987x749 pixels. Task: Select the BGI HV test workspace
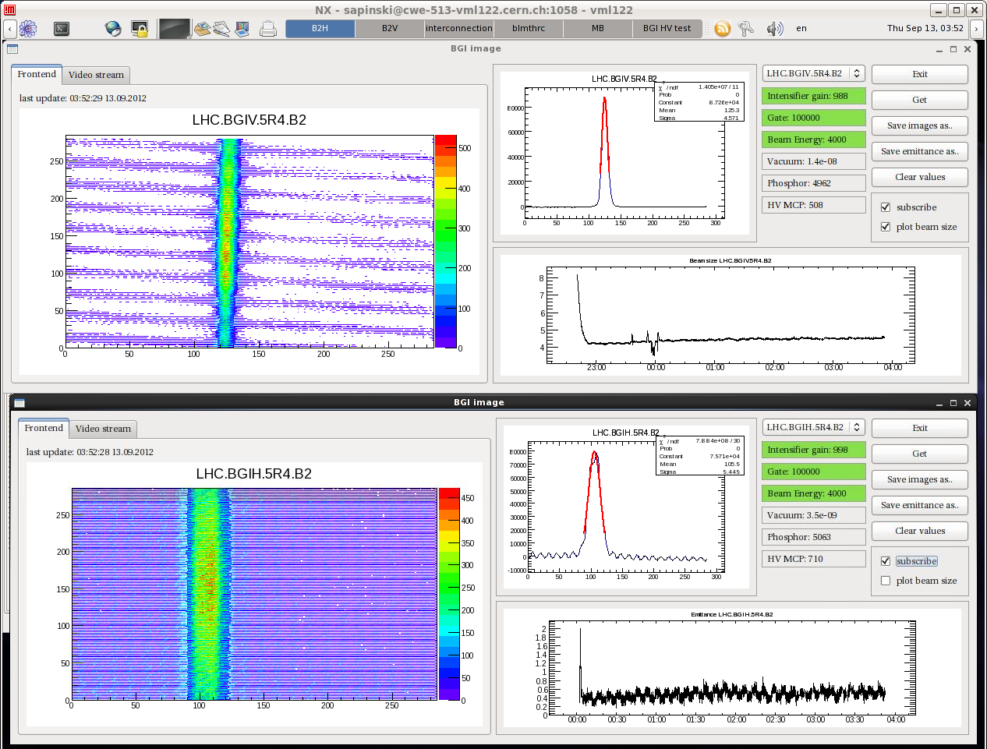(667, 28)
